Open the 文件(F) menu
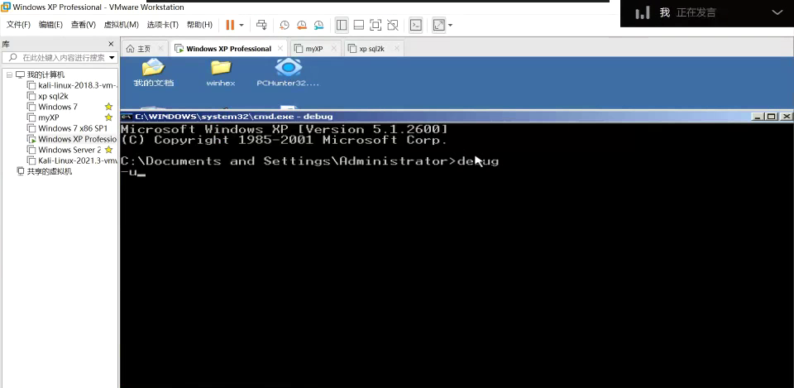The width and height of the screenshot is (794, 388). (x=18, y=25)
